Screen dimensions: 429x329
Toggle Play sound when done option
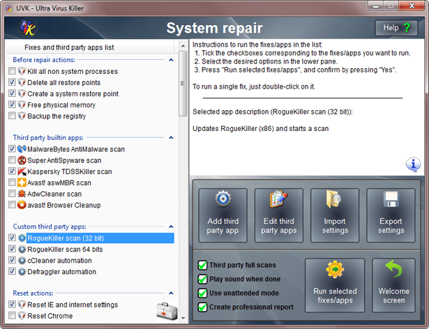pyautogui.click(x=202, y=279)
